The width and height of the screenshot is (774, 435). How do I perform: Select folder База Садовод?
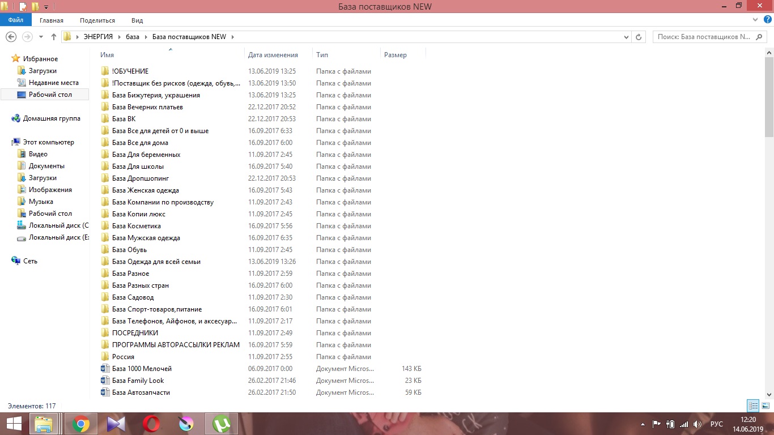coord(133,297)
